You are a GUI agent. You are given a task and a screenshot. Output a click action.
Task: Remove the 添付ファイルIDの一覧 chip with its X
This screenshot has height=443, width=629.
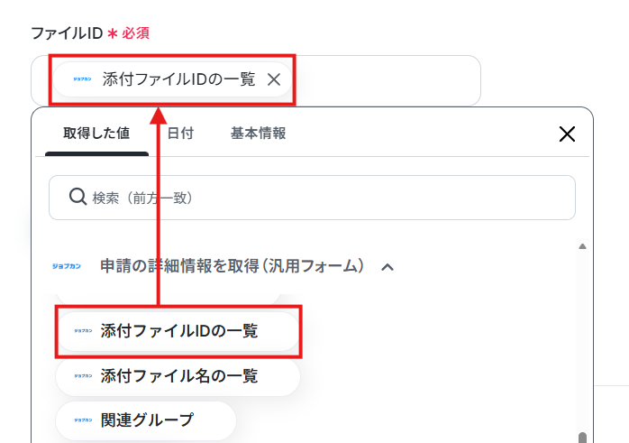[274, 79]
